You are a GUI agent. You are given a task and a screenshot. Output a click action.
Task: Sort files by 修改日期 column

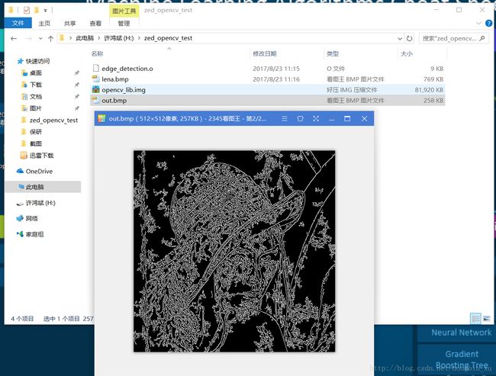265,53
